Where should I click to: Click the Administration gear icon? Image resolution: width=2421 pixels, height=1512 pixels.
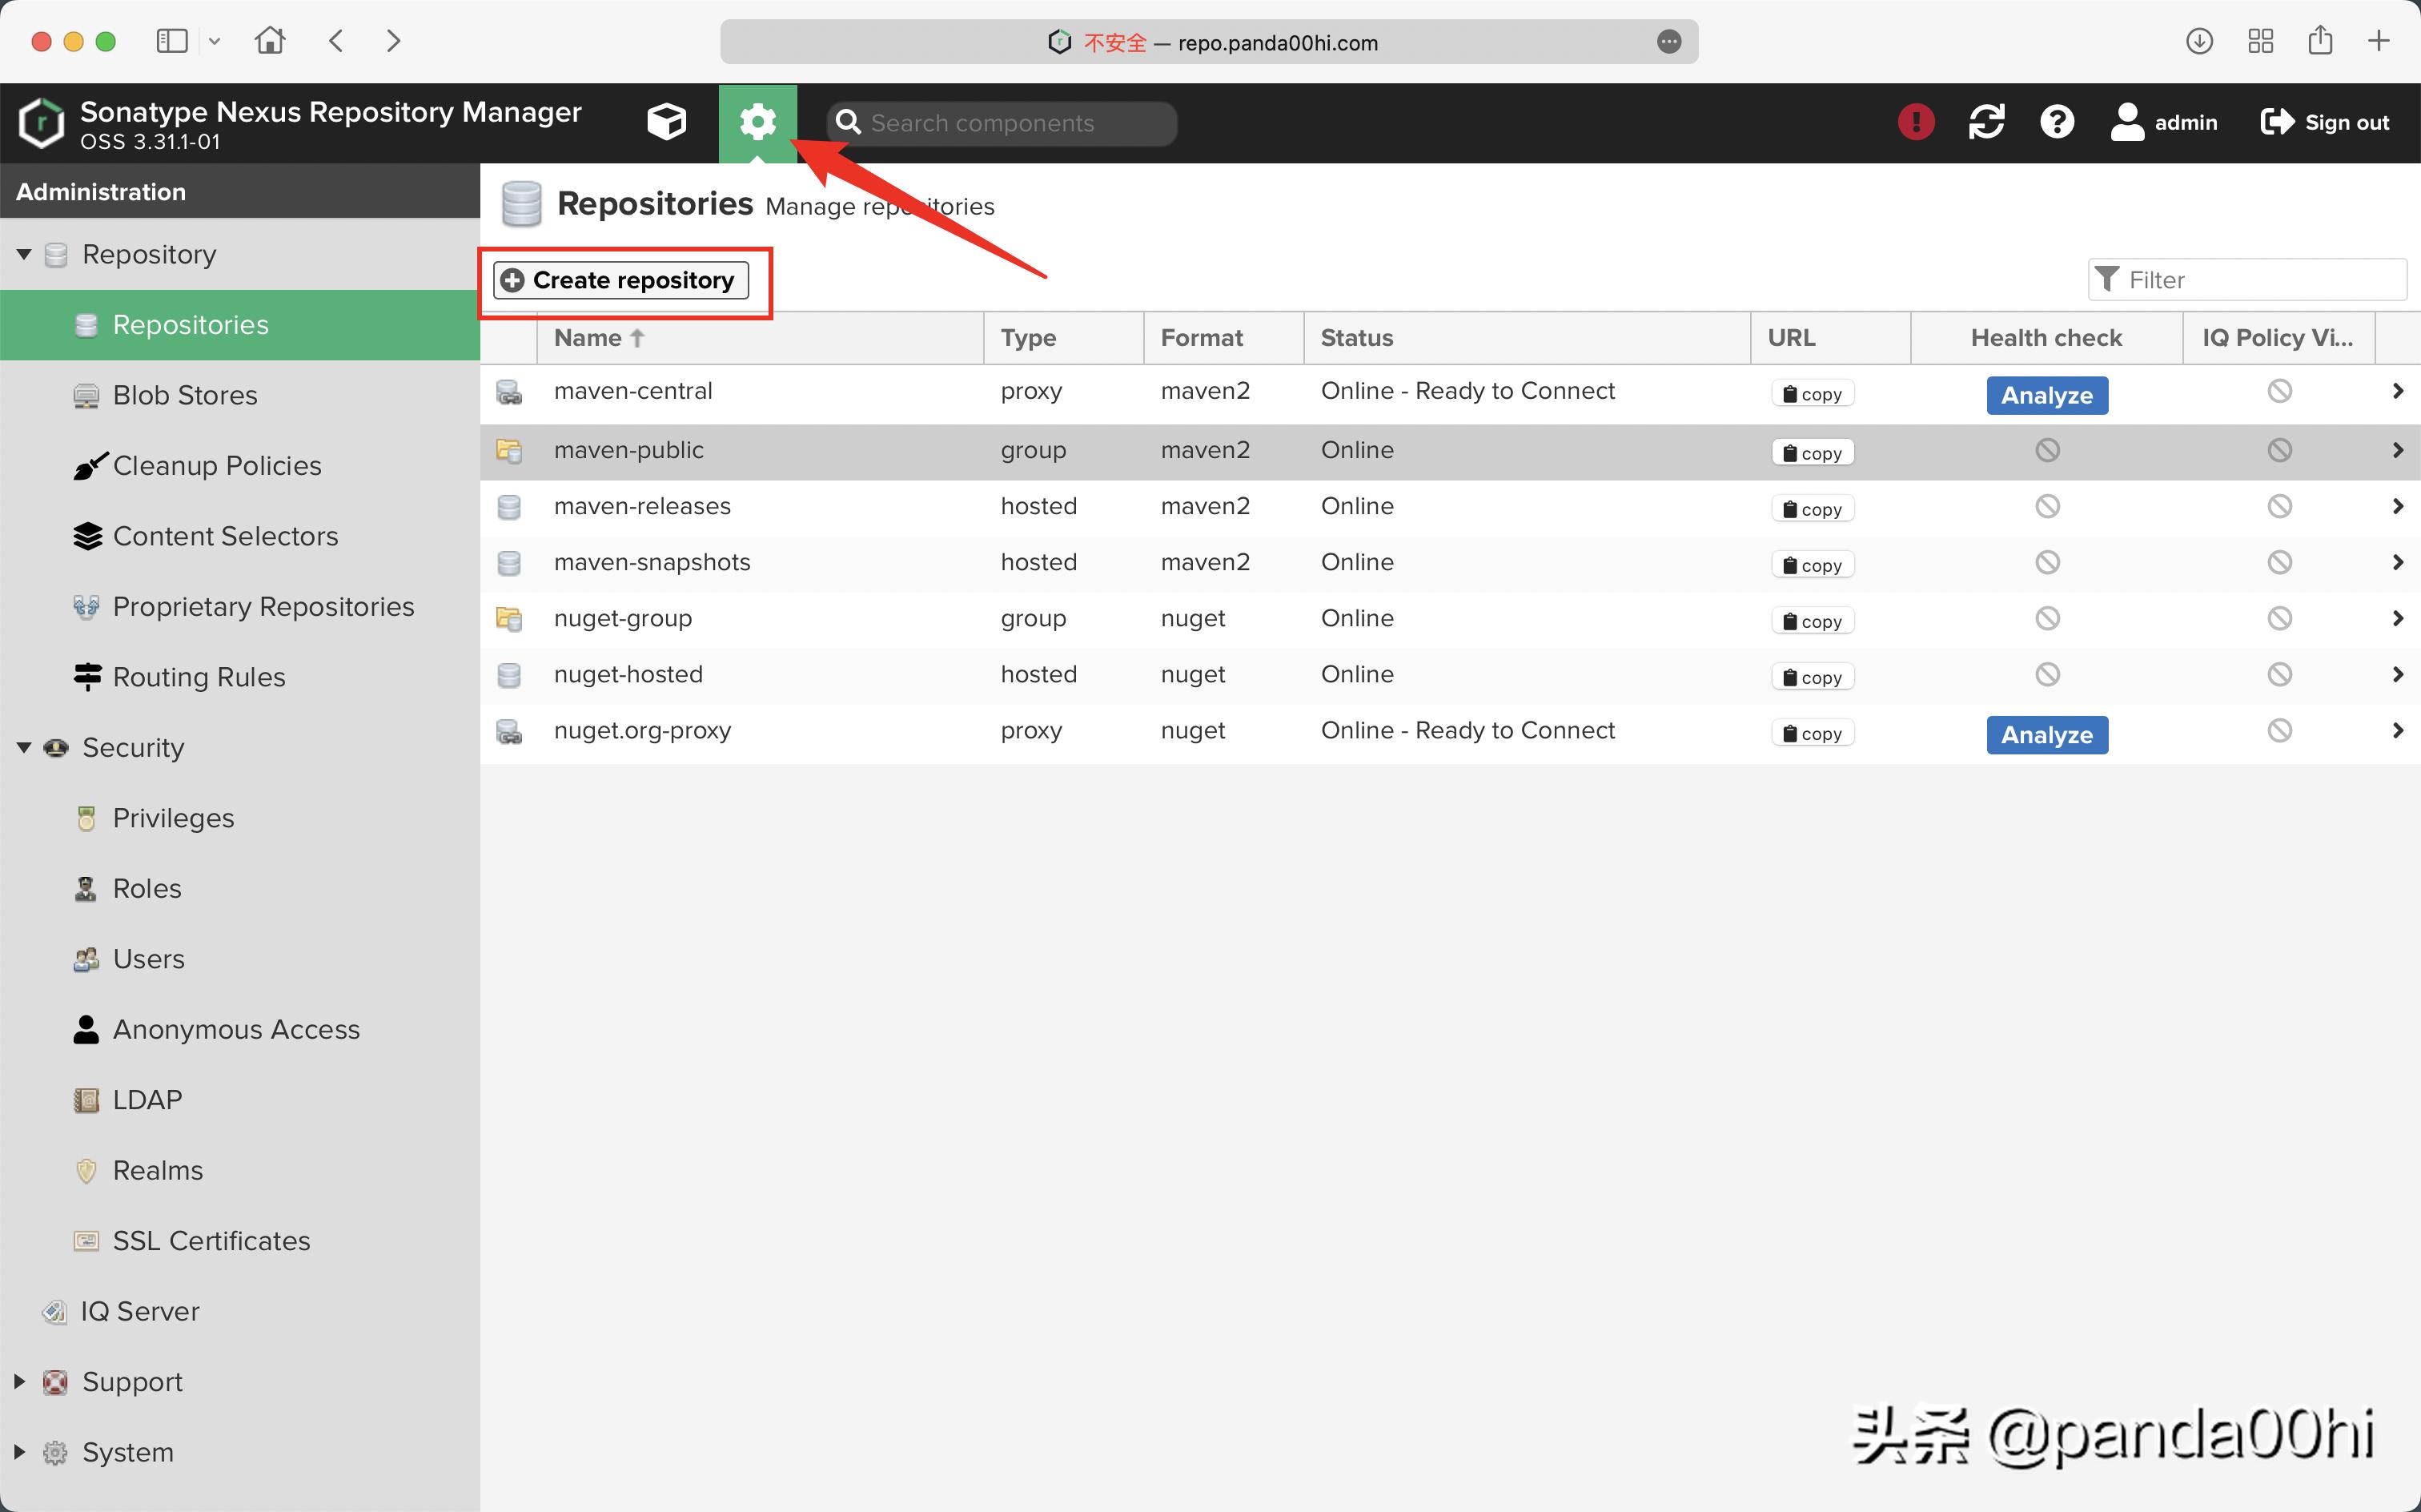(757, 122)
